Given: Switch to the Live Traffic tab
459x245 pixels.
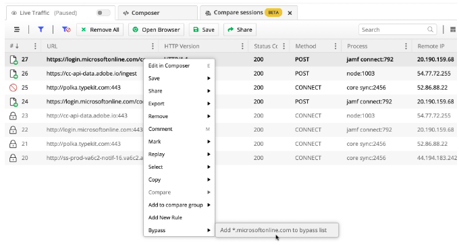Looking at the screenshot, I should click(x=60, y=13).
